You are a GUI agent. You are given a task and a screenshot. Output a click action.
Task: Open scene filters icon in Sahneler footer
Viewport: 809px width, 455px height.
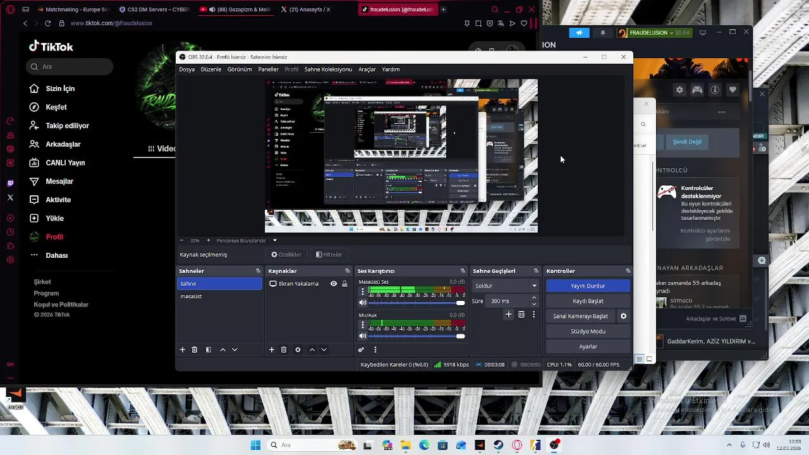(x=209, y=349)
